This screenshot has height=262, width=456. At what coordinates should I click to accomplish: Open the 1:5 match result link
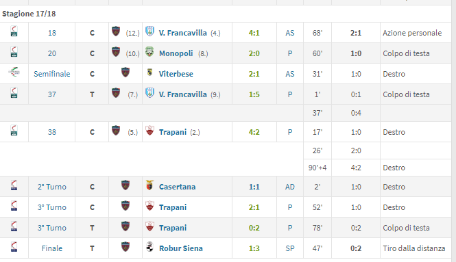(x=254, y=94)
